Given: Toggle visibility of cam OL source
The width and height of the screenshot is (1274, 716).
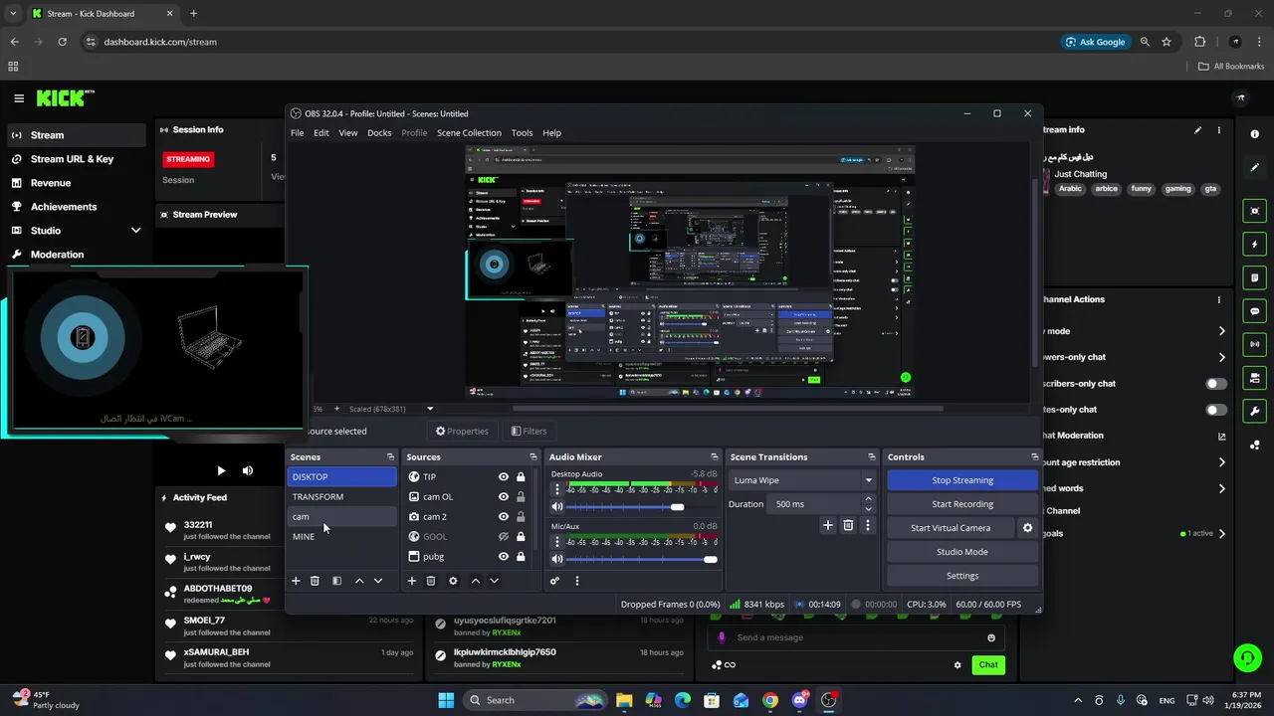Looking at the screenshot, I should (x=504, y=496).
